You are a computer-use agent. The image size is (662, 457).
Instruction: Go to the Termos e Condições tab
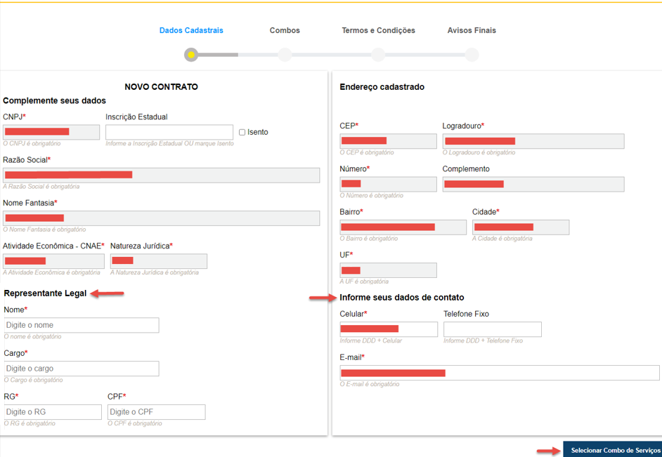(x=378, y=30)
